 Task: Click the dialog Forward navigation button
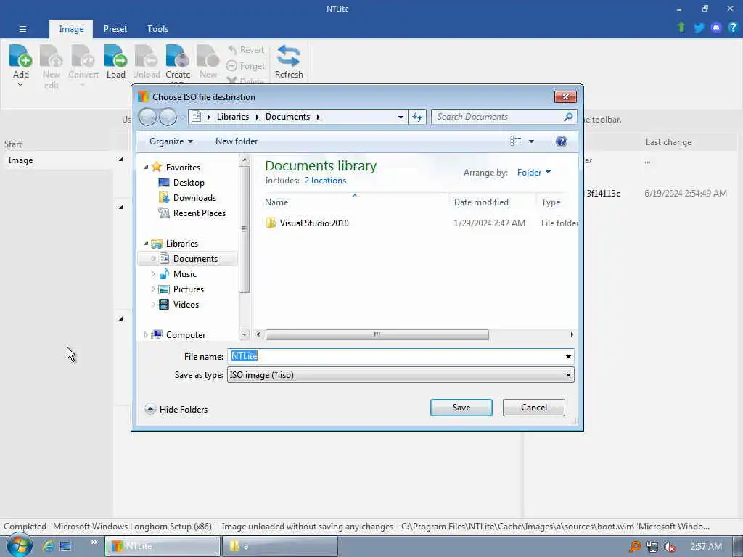click(x=168, y=117)
